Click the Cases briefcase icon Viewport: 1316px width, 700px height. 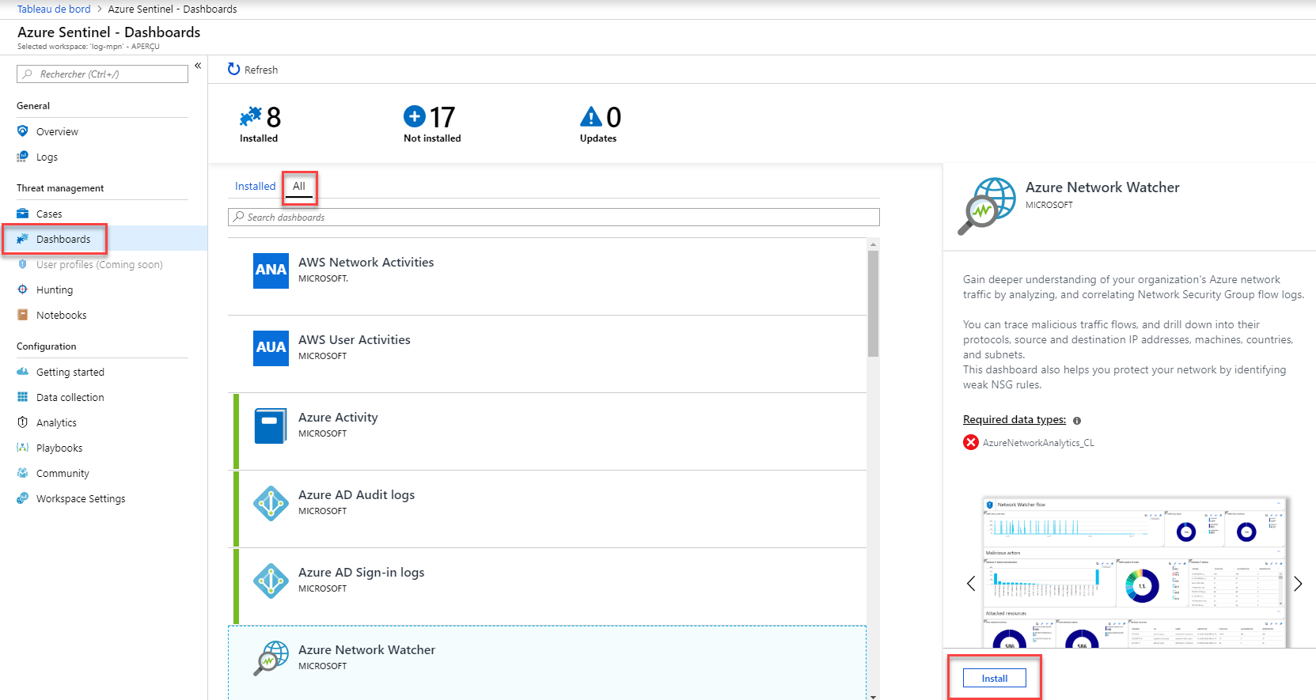(22, 214)
